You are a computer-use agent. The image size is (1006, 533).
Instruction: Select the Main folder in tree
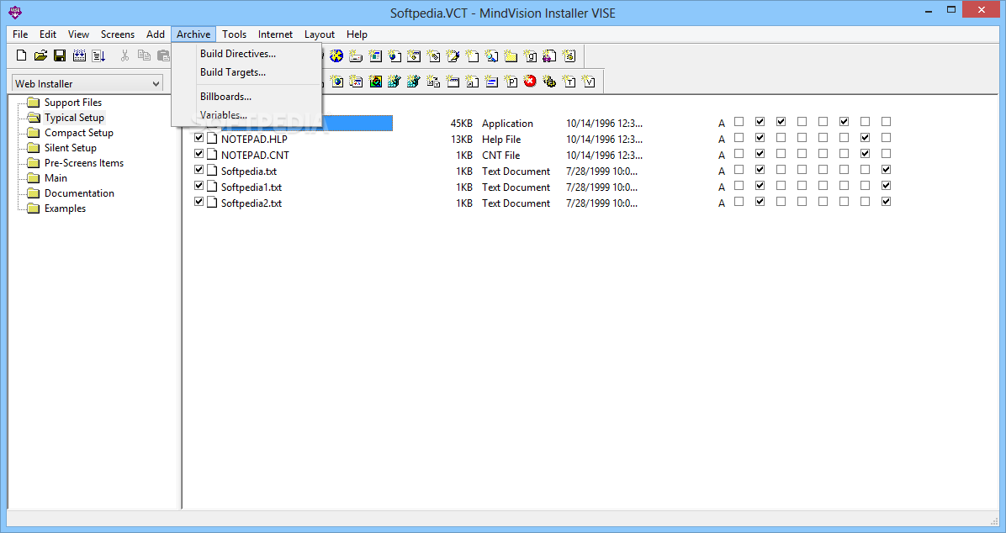(x=56, y=177)
